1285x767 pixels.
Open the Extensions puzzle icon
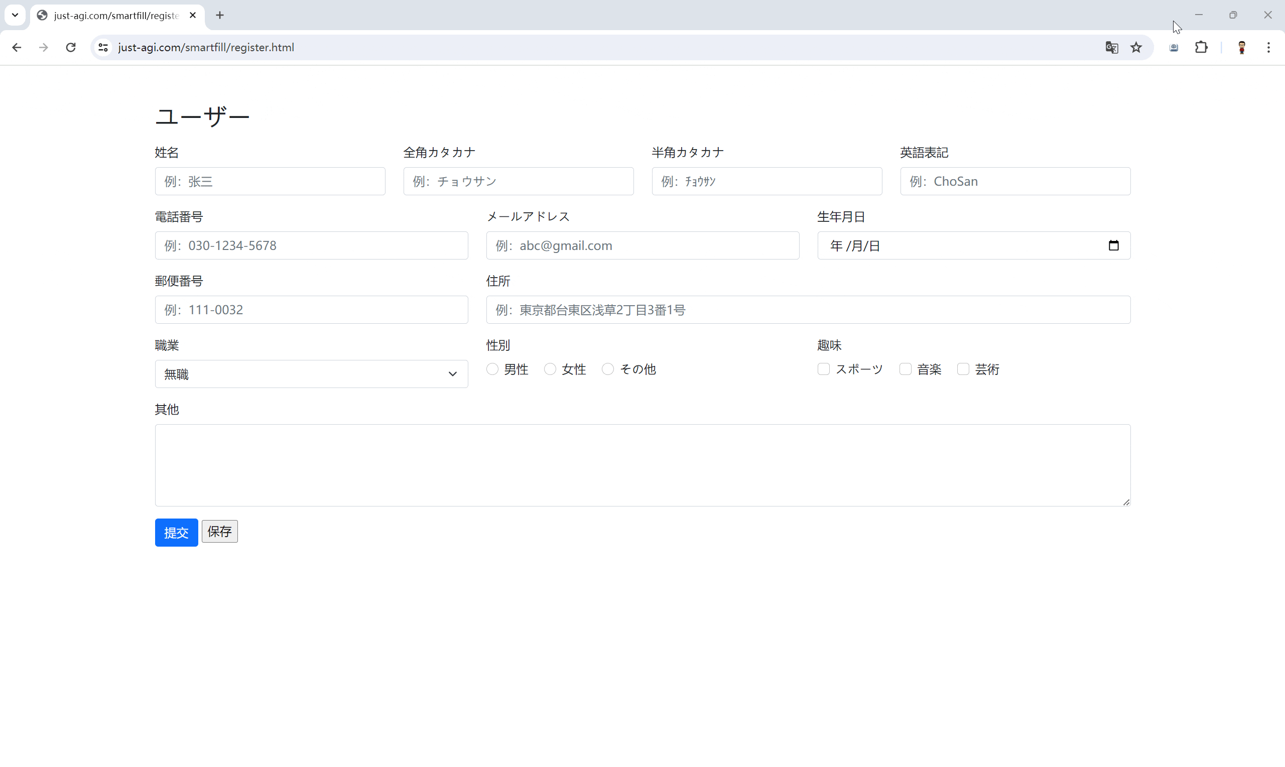(1201, 48)
